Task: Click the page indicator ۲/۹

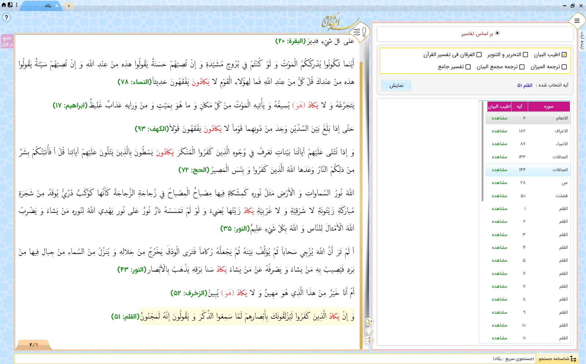Action: pyautogui.click(x=34, y=345)
